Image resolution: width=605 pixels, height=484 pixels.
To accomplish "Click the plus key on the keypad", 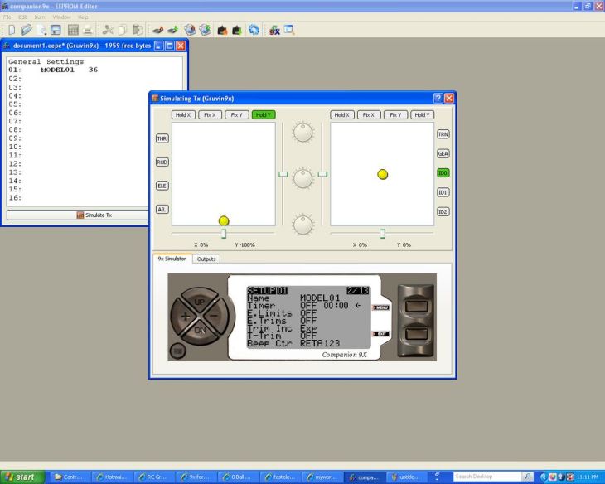I will [185, 317].
